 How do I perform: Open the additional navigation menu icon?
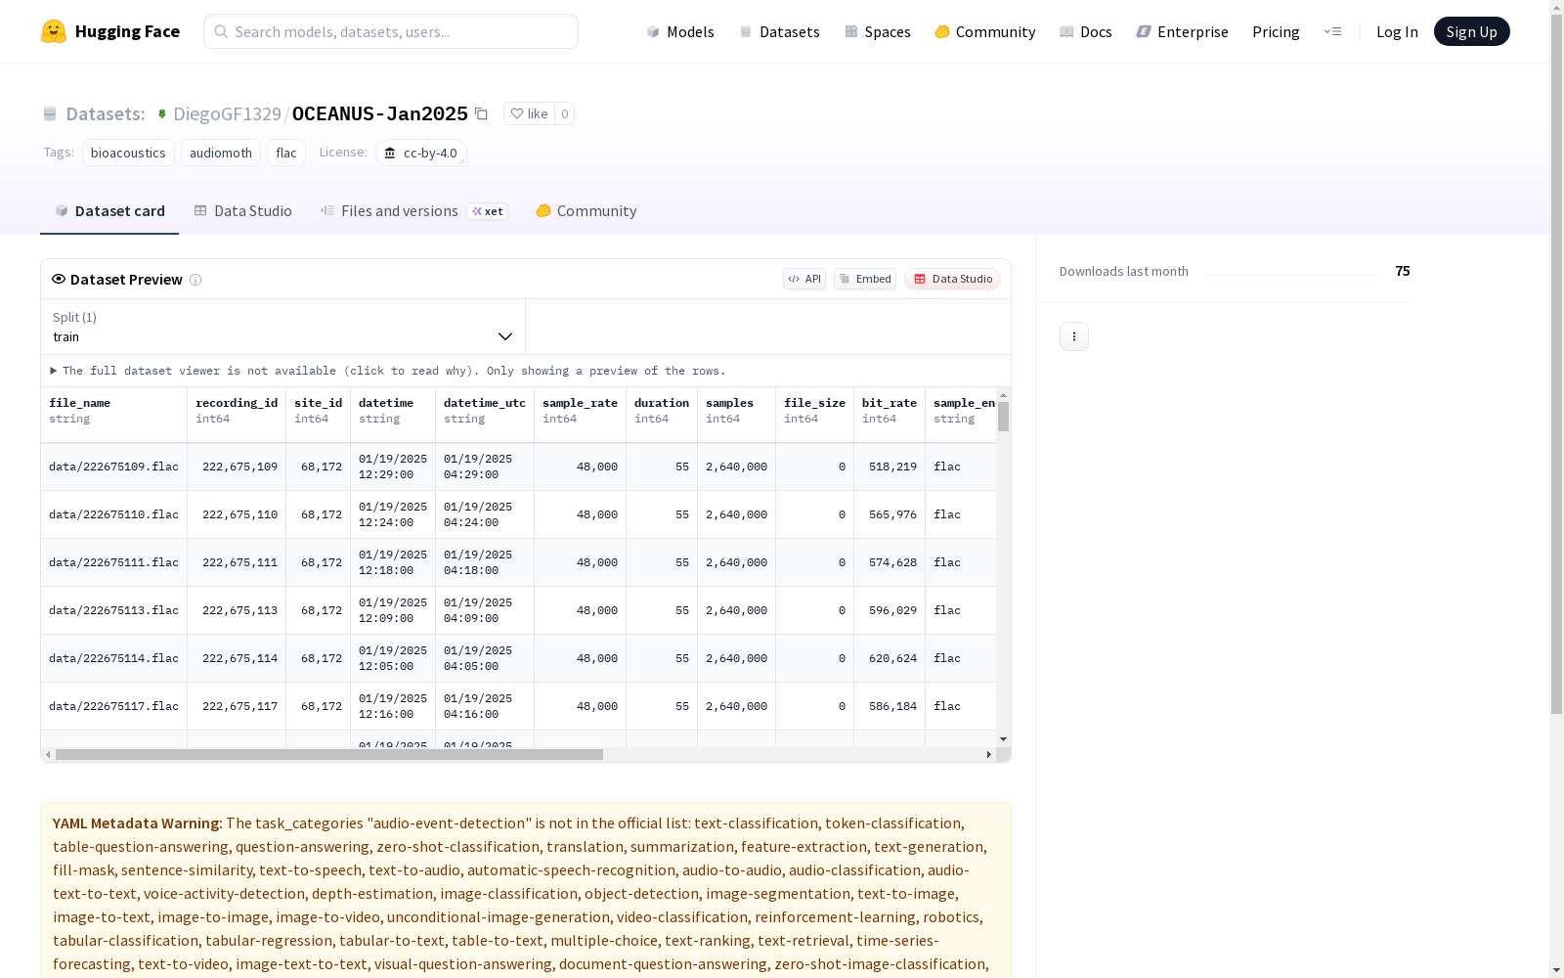[x=1332, y=31]
